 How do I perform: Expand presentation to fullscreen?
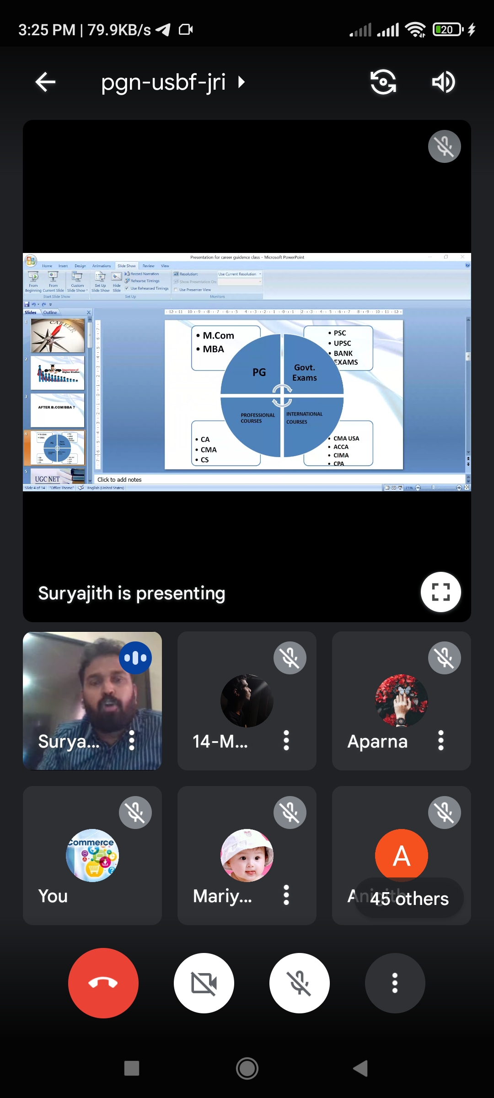(440, 592)
